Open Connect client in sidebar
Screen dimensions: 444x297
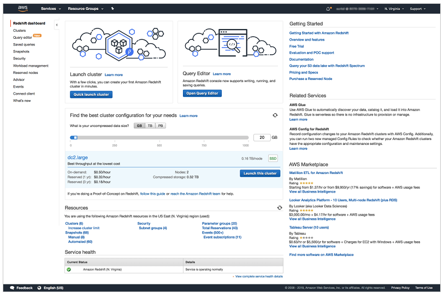(24, 94)
